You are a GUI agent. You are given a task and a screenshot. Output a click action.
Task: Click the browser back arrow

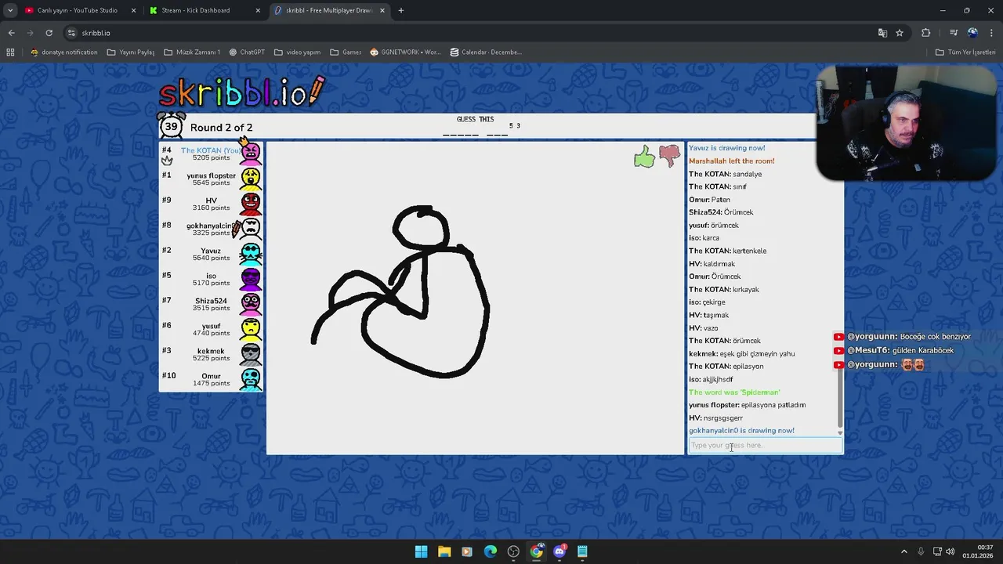click(x=11, y=33)
